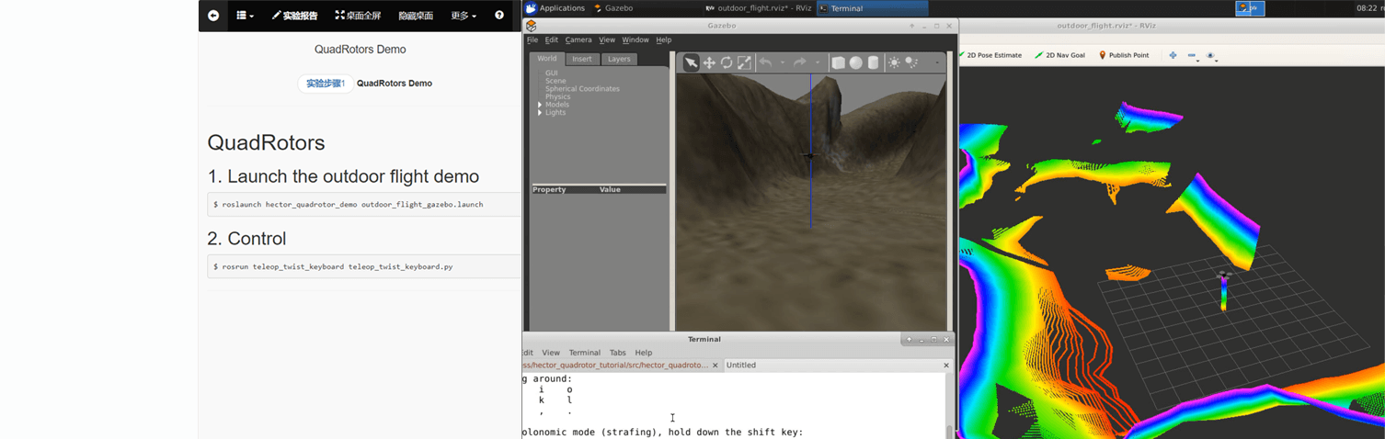Click the rosrun teleop_twist_keyboard command text

click(x=338, y=266)
